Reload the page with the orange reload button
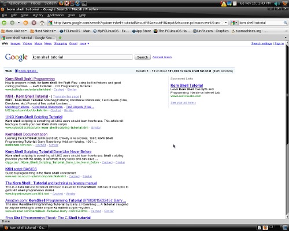This screenshot has width=289, height=231. (x=25, y=23)
